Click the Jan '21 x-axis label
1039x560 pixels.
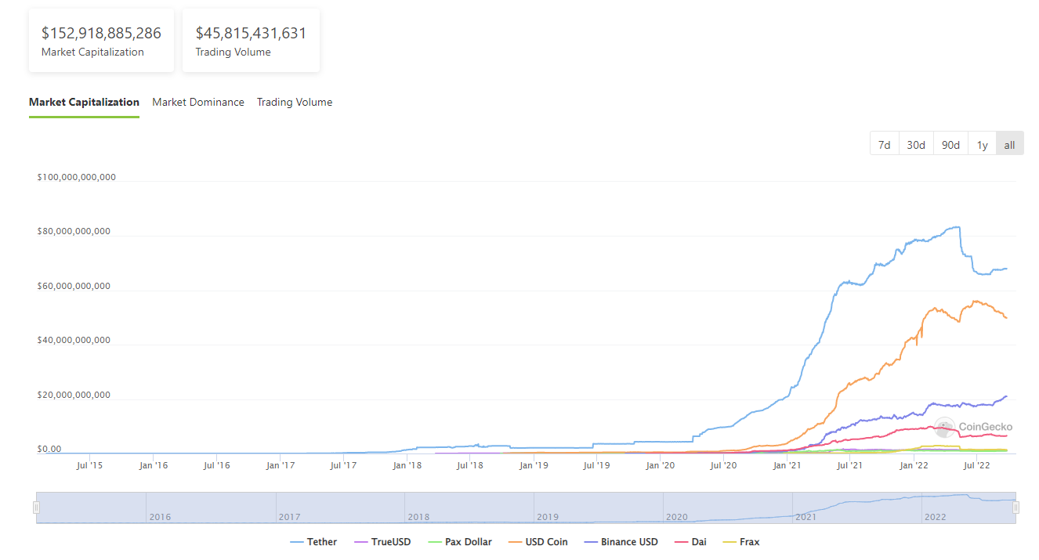(x=787, y=465)
